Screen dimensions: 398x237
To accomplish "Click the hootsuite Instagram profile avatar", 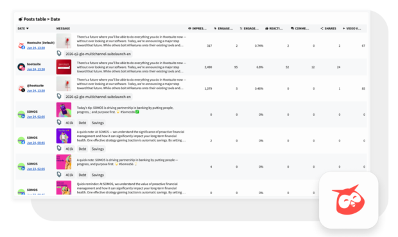I will click(21, 67).
